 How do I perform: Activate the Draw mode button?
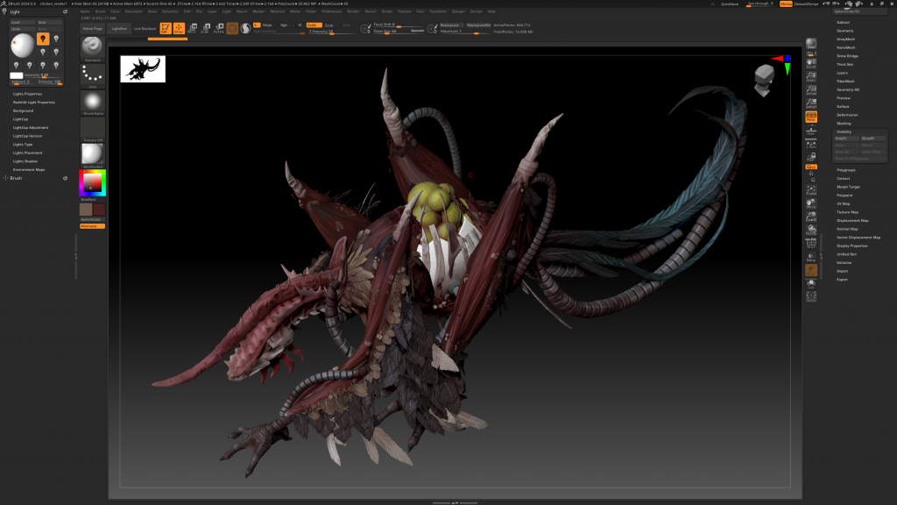point(179,28)
